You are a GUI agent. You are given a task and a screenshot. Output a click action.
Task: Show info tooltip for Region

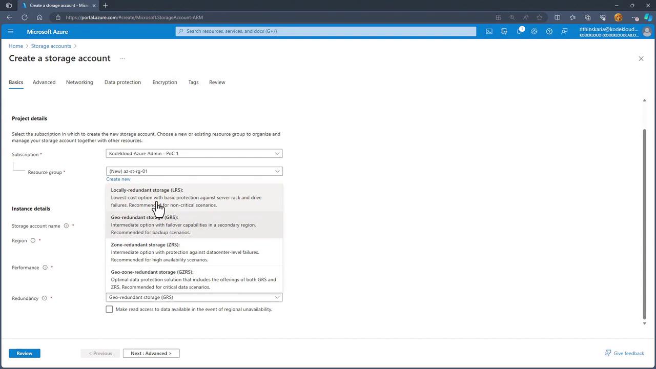click(33, 240)
